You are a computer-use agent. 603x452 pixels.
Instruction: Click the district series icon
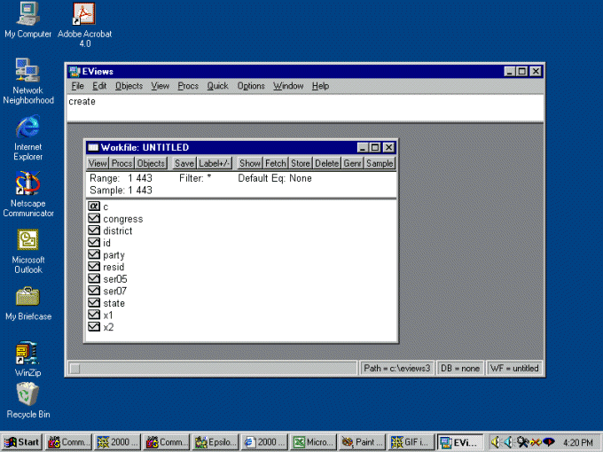(x=94, y=231)
